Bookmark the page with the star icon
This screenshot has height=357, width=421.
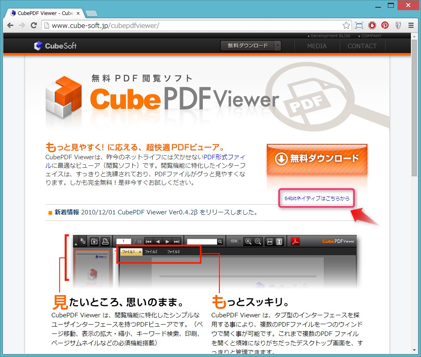coord(346,26)
